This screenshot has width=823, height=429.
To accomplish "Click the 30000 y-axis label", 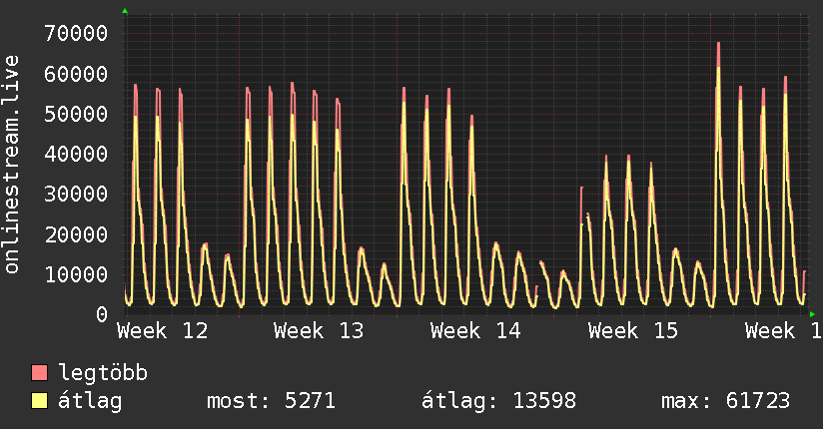I will (76, 194).
